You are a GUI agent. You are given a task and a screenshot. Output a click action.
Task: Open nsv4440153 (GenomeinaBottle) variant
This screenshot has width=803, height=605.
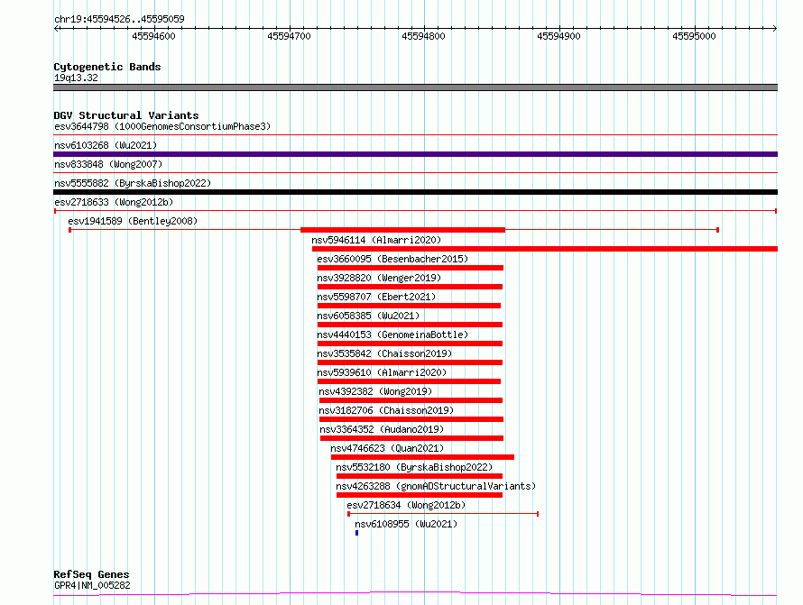[x=392, y=335]
